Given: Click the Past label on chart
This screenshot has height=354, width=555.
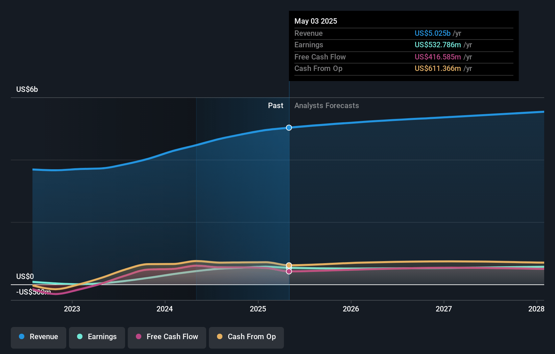Looking at the screenshot, I should tap(275, 105).
